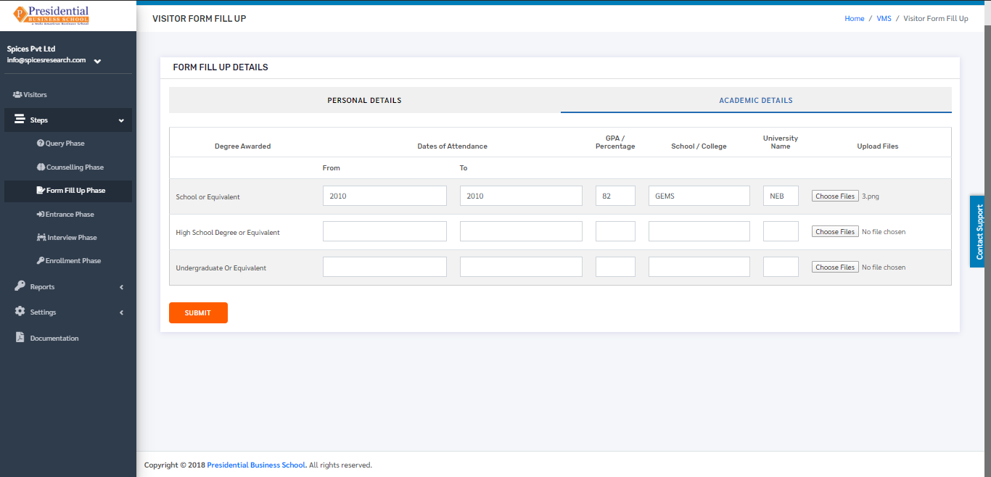Open the Contact Support side tab

click(x=979, y=231)
